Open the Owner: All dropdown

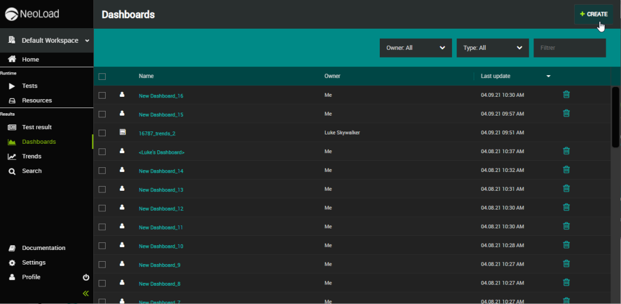point(416,48)
